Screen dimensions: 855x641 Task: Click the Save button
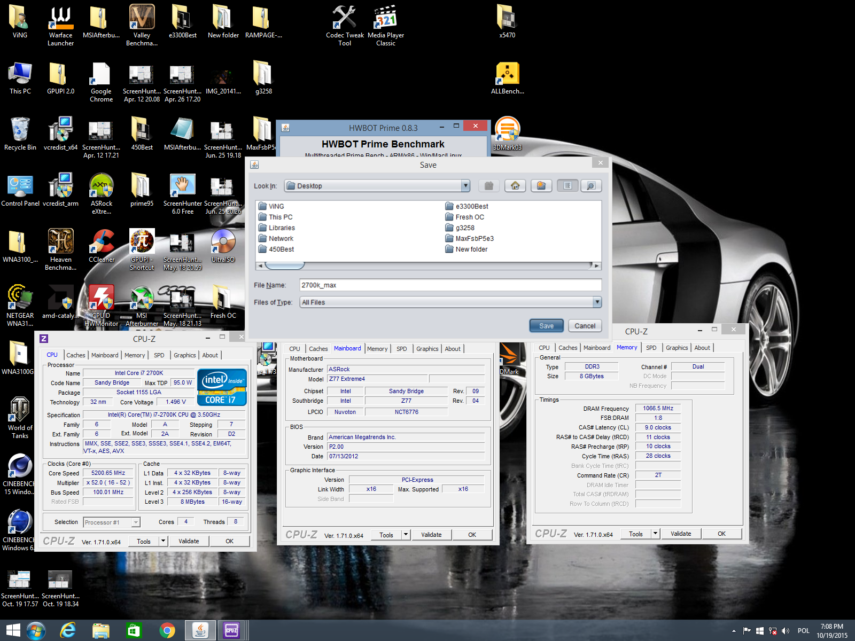546,326
